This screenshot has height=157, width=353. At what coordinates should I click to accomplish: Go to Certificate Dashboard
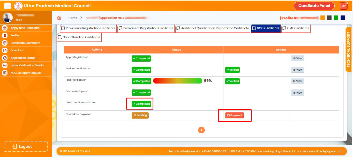tap(25, 43)
